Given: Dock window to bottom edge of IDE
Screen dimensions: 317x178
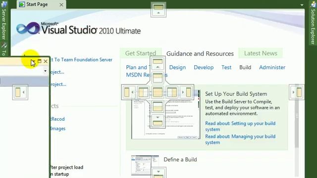Looking at the screenshot, I should tap(158, 173).
